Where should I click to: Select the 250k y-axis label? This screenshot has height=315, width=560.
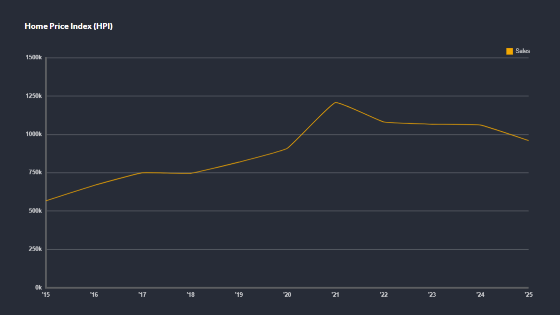click(35, 249)
